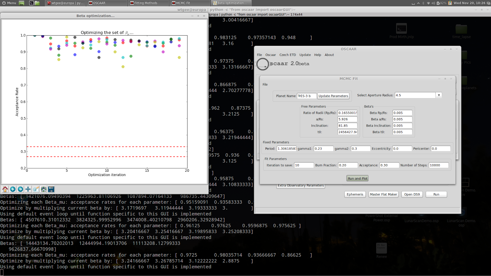Switch to the Beta optimization taskbar item
The image size is (491, 276).
pyautogui.click(x=232, y=3)
